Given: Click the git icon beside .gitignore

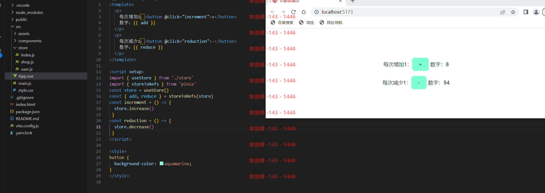Looking at the screenshot, I should [12, 97].
